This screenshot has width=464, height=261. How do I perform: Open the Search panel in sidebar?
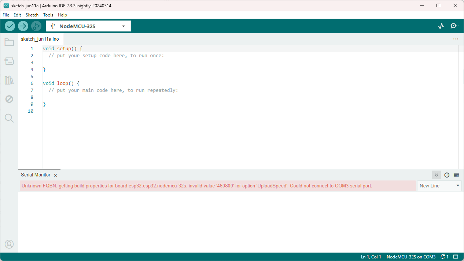tap(9, 118)
